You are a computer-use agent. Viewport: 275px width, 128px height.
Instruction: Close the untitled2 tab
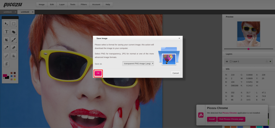32,12
